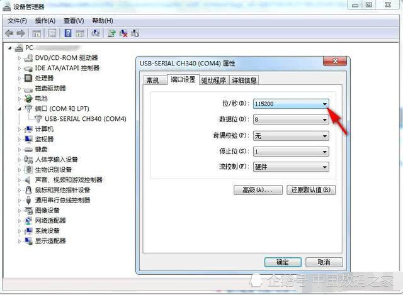
Task: Expand the DVD/CD-ROM 驱动器 node
Action: pyautogui.click(x=20, y=58)
